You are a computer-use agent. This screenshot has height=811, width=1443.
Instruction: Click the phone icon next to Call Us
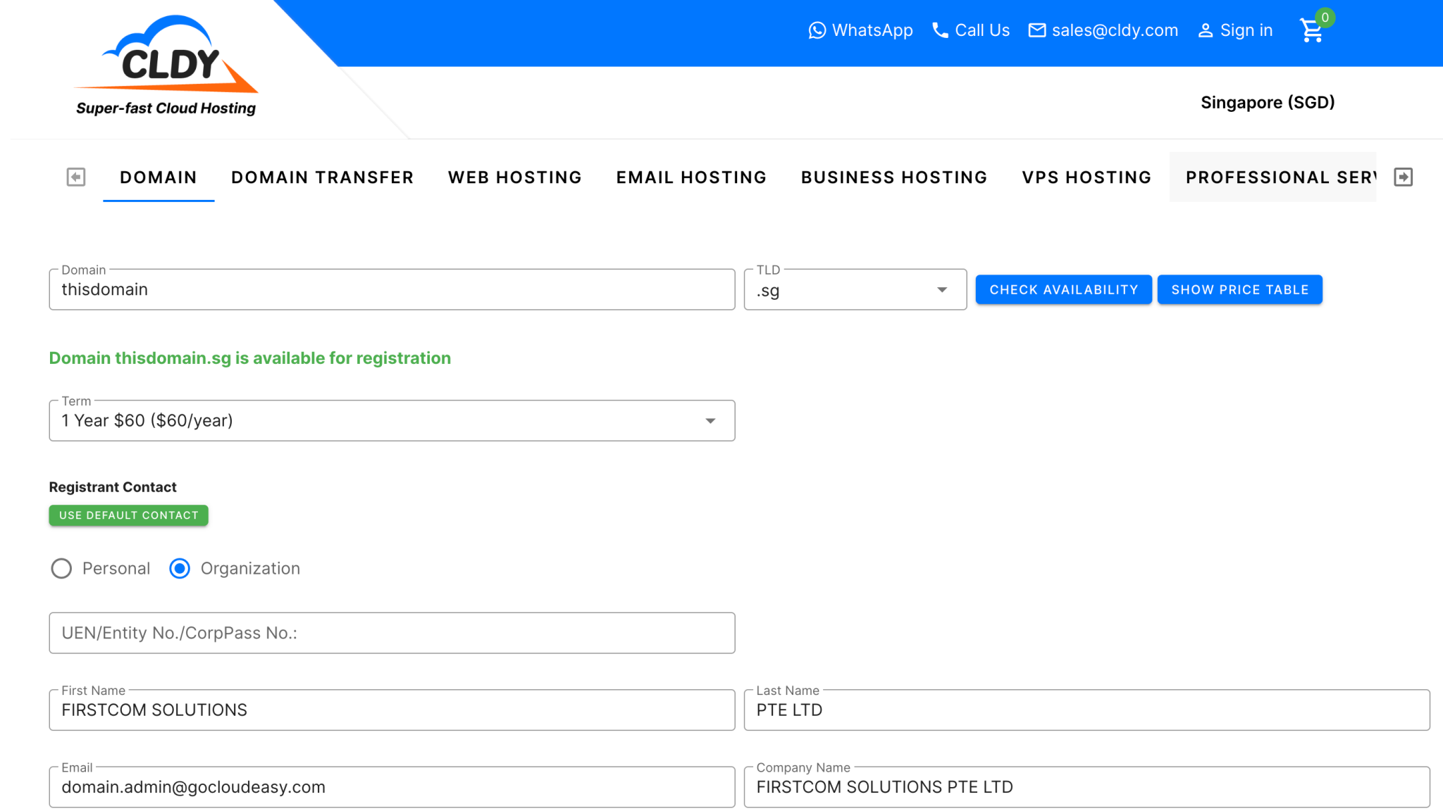(x=940, y=30)
